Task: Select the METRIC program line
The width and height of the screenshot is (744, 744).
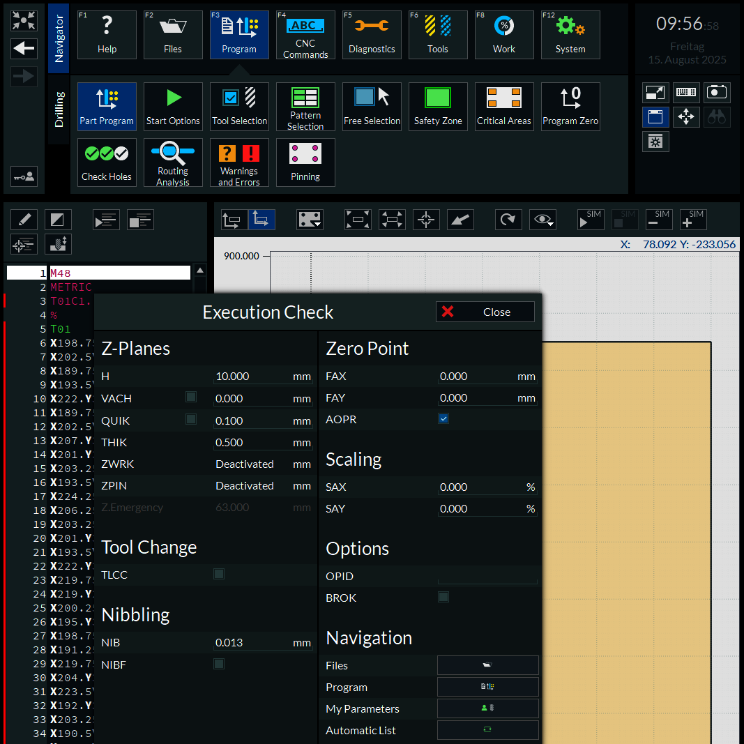Action: tap(71, 287)
